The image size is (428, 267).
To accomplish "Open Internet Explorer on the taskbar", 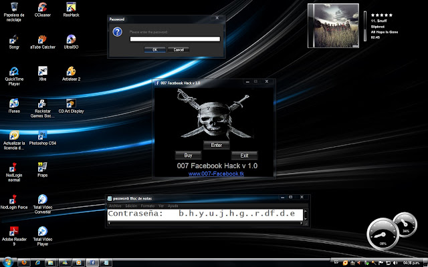I will click(x=37, y=262).
